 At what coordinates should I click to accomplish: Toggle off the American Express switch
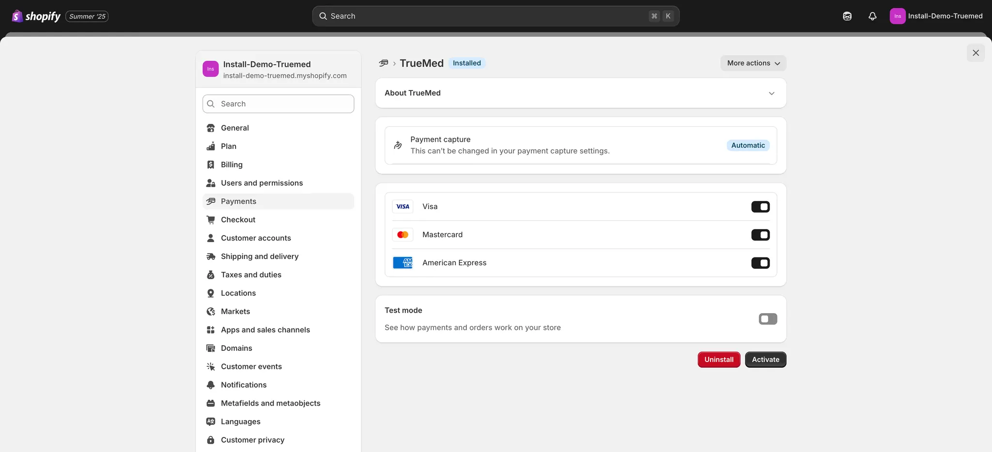760,263
